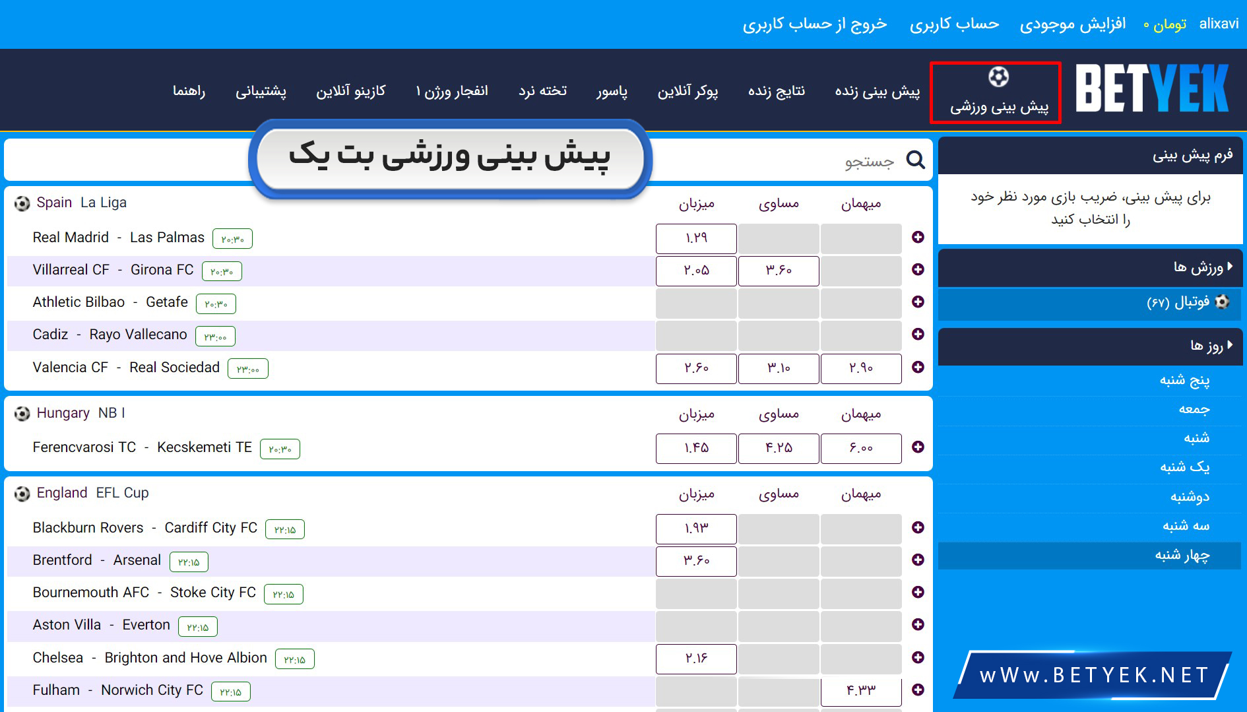Click the England EFL Cup league title
Screen dimensions: 1247x712
click(93, 493)
